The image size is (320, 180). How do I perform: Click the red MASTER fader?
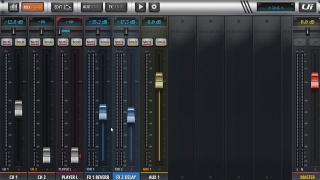pos(314,80)
